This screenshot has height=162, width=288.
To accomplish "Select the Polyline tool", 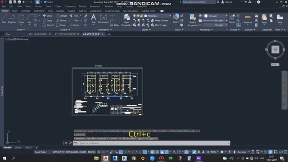I will (12, 18).
